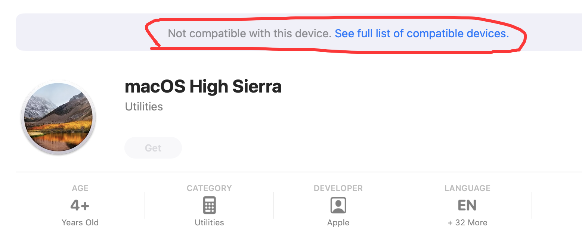The image size is (582, 247).
Task: Click the Utilities subtitle beneath the app title
Action: tap(144, 107)
